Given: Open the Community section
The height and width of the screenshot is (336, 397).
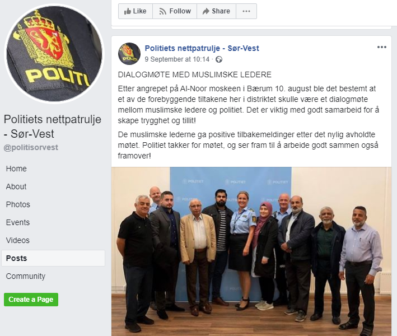Looking at the screenshot, I should click(26, 276).
